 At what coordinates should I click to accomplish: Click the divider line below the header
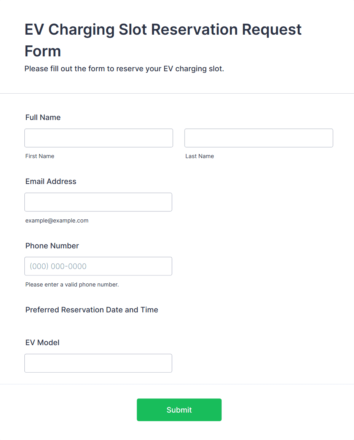177,93
